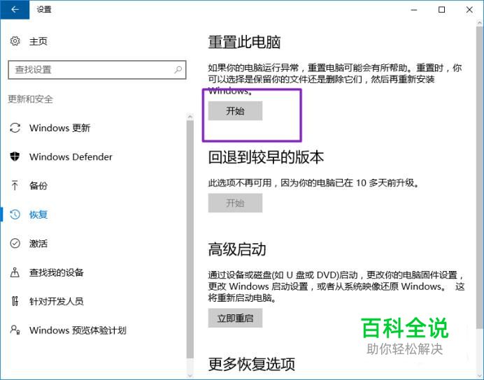
Task: Close the 设置 window
Action: click(x=469, y=10)
